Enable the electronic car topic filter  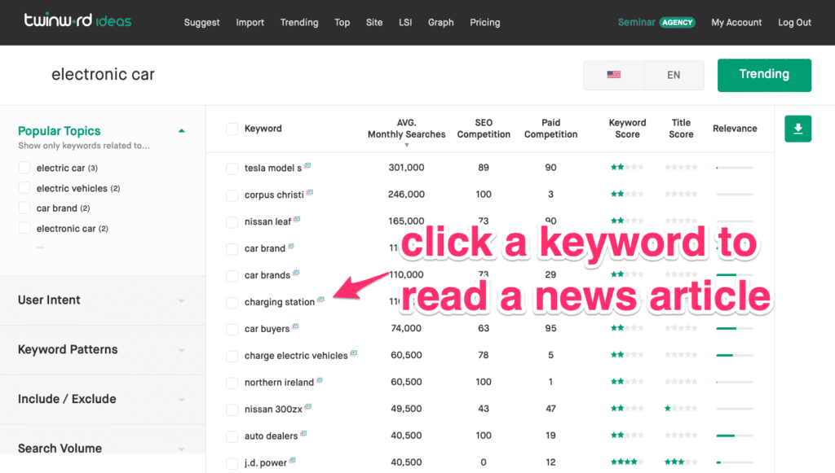click(x=24, y=228)
